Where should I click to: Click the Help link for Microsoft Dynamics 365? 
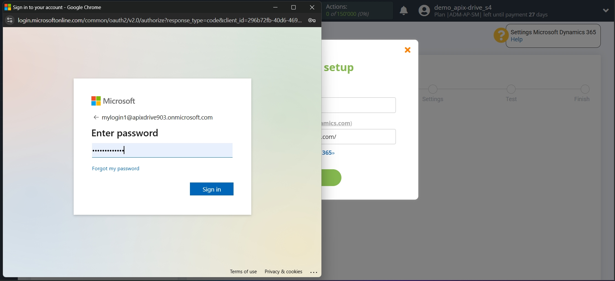(516, 39)
